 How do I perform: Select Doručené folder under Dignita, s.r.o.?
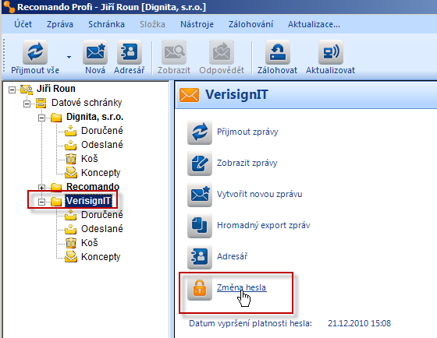click(101, 131)
